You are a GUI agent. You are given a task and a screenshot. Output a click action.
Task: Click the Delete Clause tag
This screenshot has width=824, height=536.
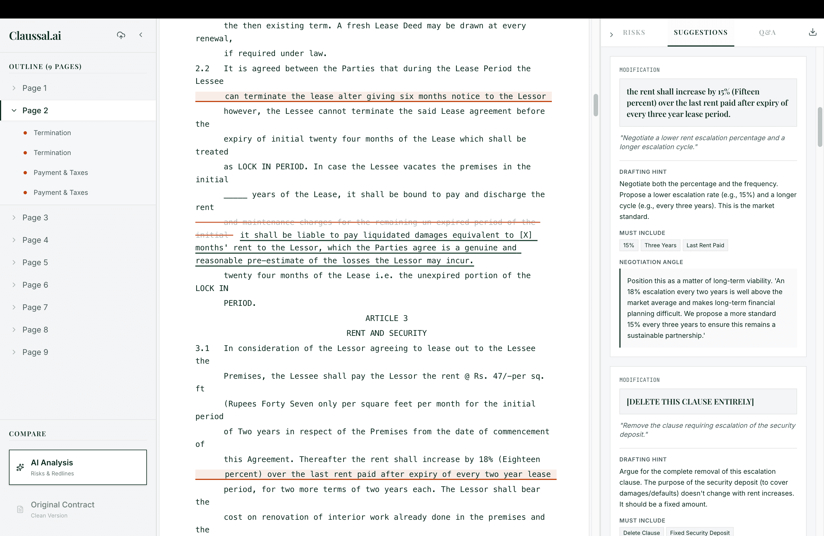point(641,532)
